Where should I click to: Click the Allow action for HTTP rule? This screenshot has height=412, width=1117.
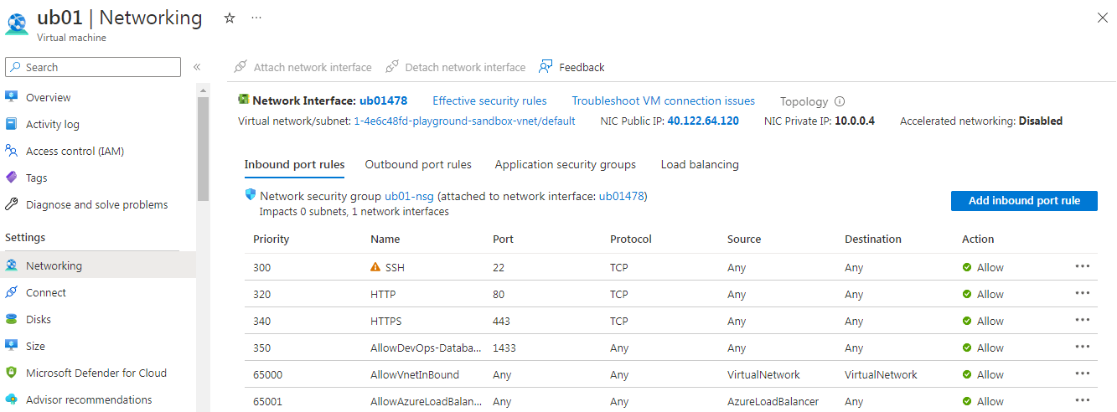[983, 294]
